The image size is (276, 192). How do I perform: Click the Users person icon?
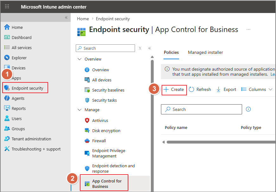7,118
